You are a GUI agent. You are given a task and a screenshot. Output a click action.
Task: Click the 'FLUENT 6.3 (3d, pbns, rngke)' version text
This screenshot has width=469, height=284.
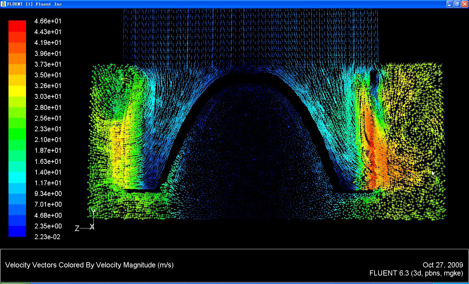(x=416, y=273)
